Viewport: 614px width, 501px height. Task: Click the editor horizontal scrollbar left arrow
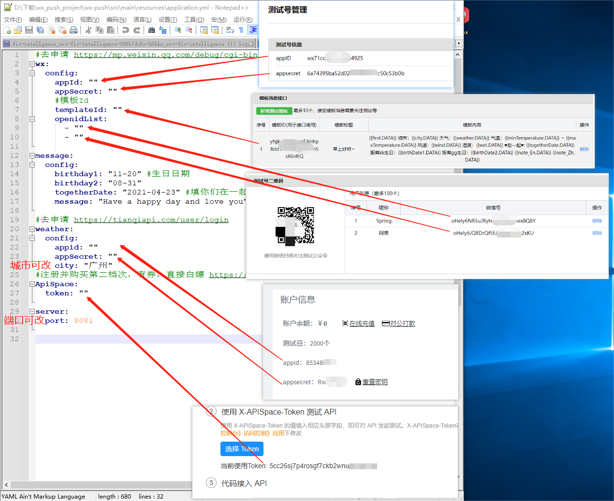6,485
